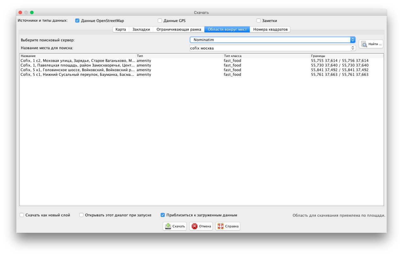Click bounds 55,755 37,614 / 55,756 37,614
This screenshot has height=256, width=403.
coord(340,60)
